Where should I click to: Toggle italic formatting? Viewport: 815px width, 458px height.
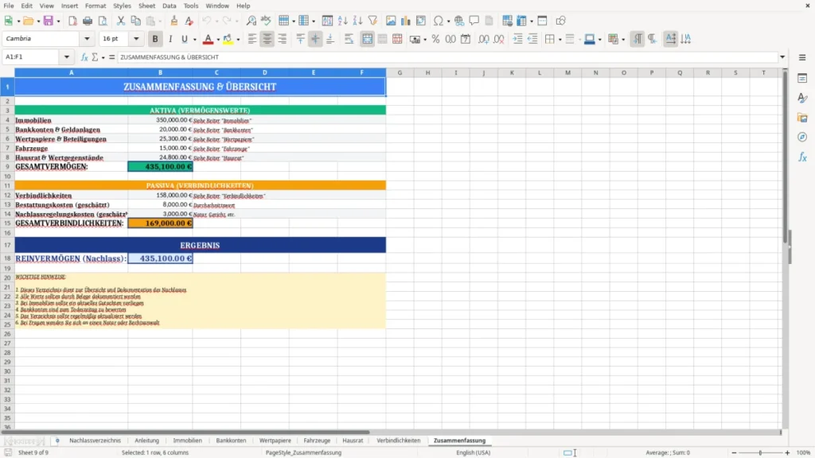(170, 39)
